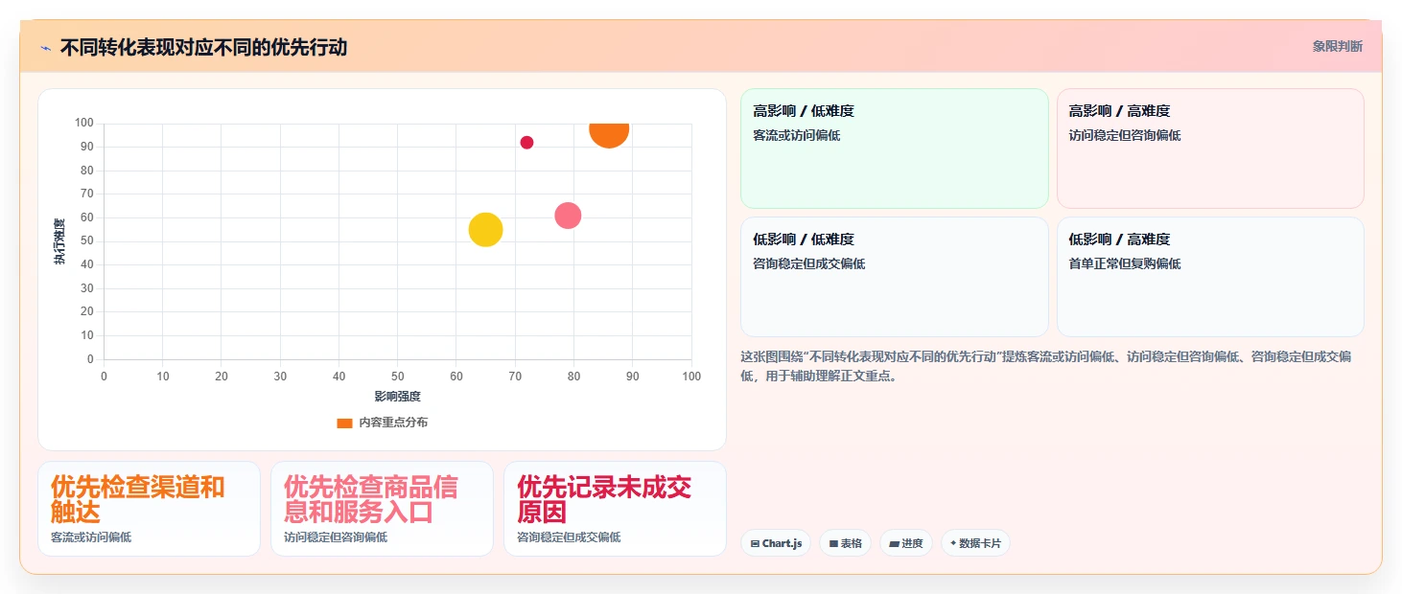
Task: Click the Chart.js tag chip
Action: pyautogui.click(x=776, y=543)
